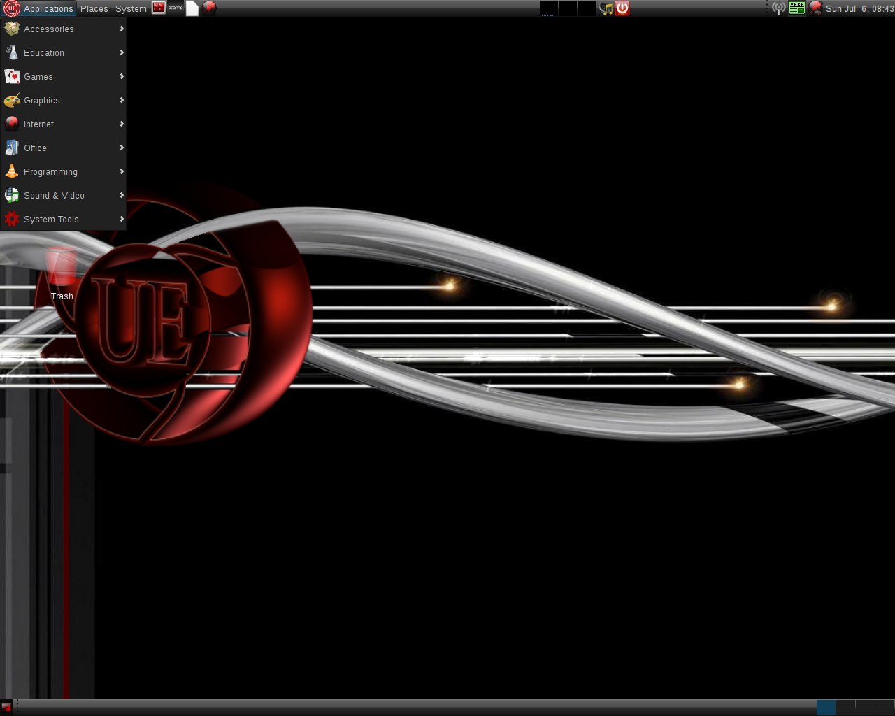Select the Trash desktop icon

coord(62,273)
